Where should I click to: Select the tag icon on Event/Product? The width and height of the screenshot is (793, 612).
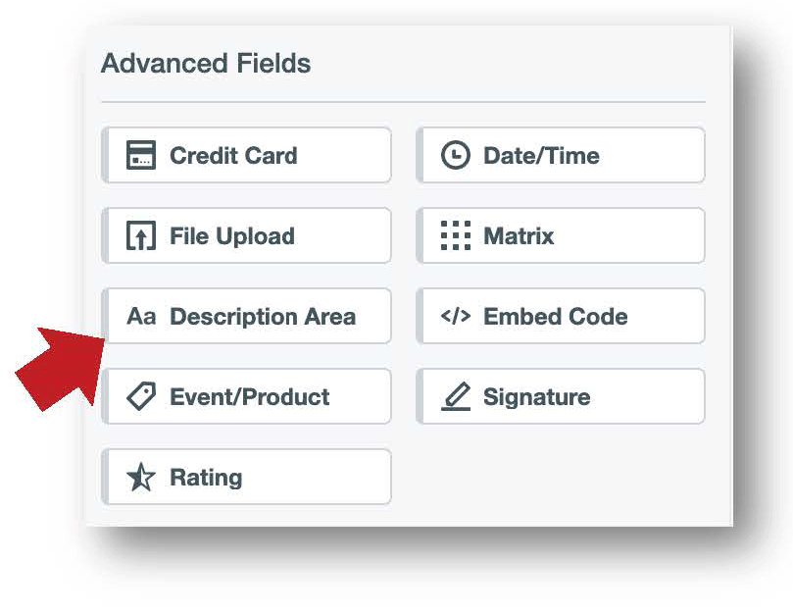(x=140, y=396)
